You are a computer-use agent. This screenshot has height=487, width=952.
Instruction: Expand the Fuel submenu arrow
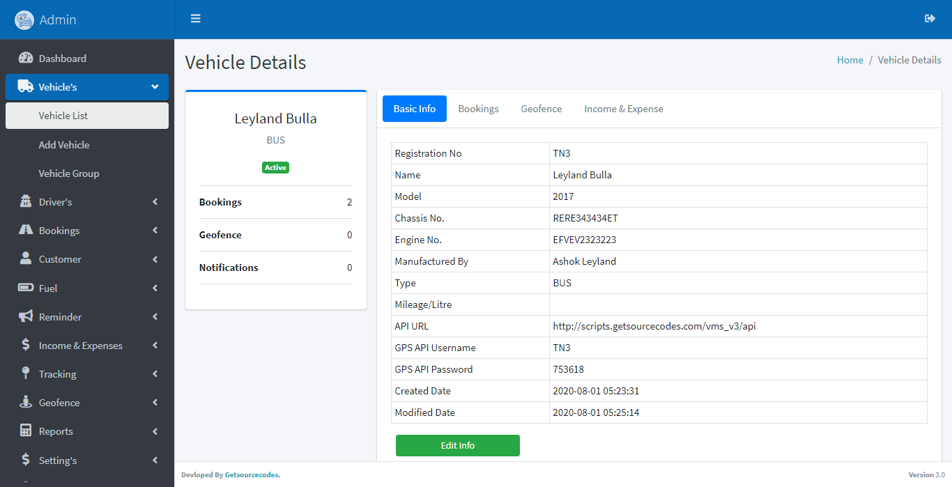coord(155,288)
